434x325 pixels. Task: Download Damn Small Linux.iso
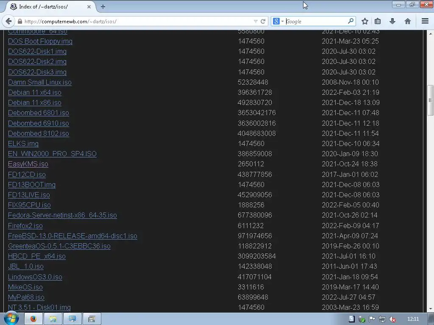pyautogui.click(x=39, y=82)
